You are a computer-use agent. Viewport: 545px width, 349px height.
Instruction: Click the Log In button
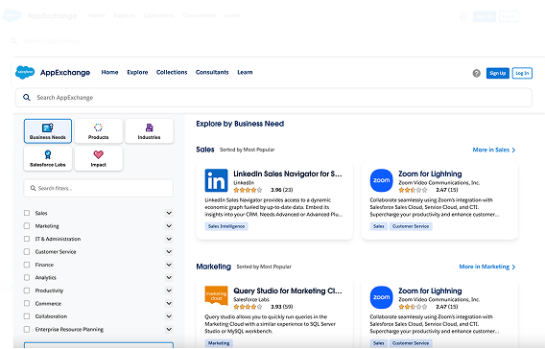tap(522, 73)
